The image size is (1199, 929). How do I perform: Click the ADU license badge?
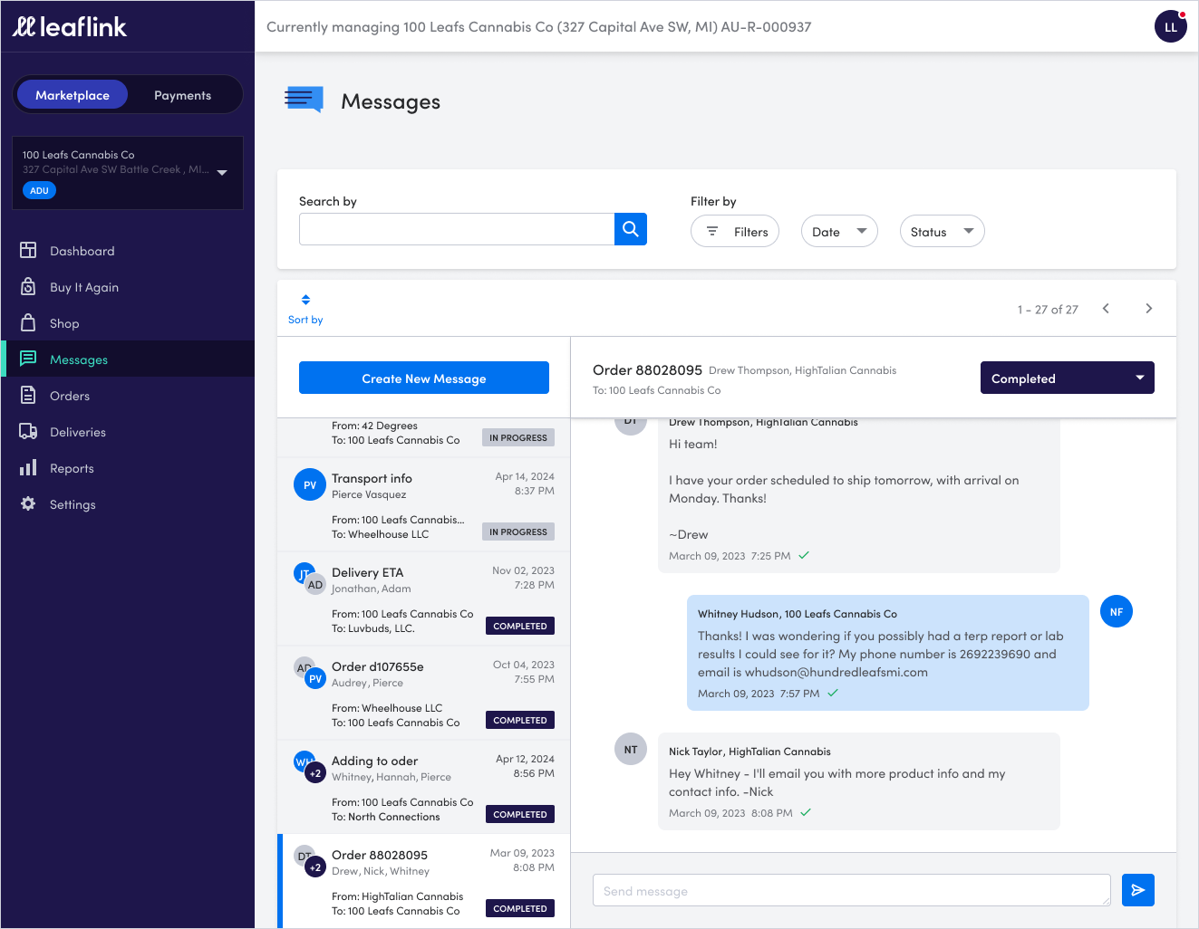pos(39,190)
